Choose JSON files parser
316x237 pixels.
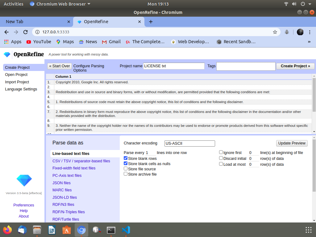tap(61, 183)
